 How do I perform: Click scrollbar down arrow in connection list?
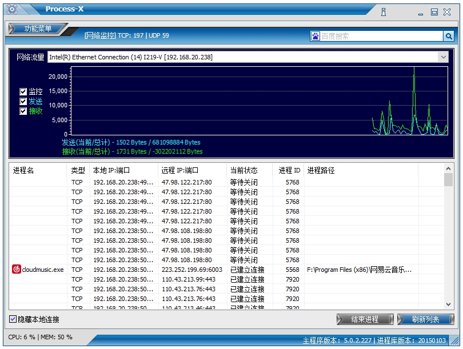(448, 304)
